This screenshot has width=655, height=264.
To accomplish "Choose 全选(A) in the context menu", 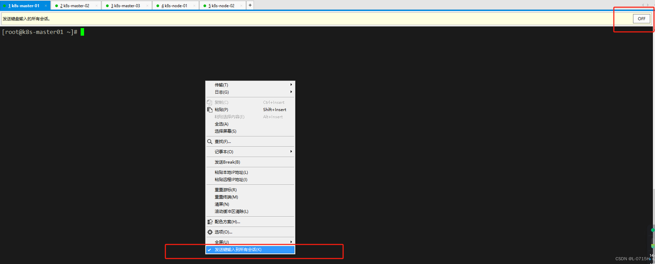I will click(x=250, y=124).
